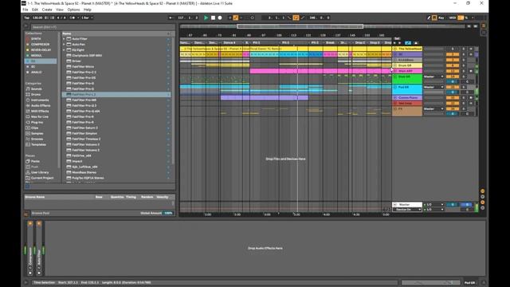
Task: Select FabFilter Pro-DS in browser list
Action: pos(116,78)
